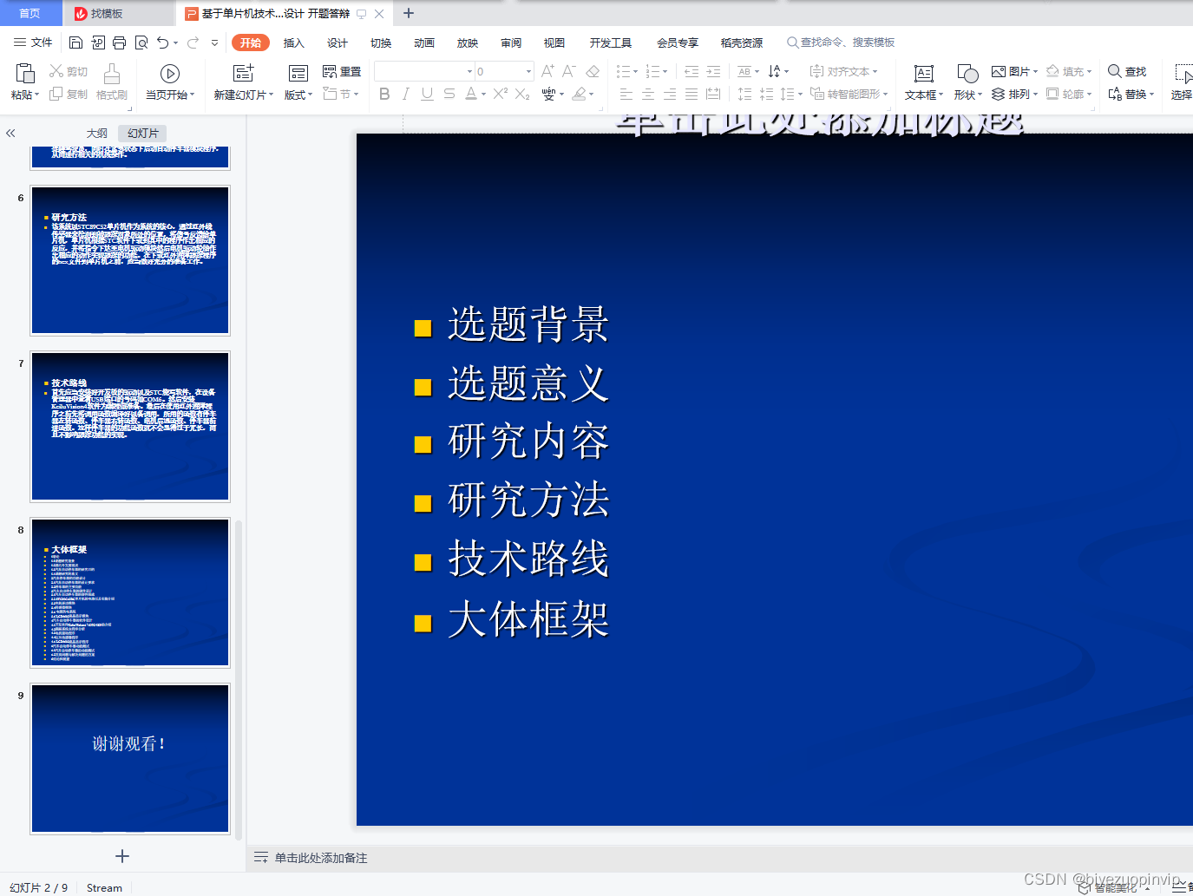
Task: Switch to the Outline (大纲) panel tab
Action: 97,133
